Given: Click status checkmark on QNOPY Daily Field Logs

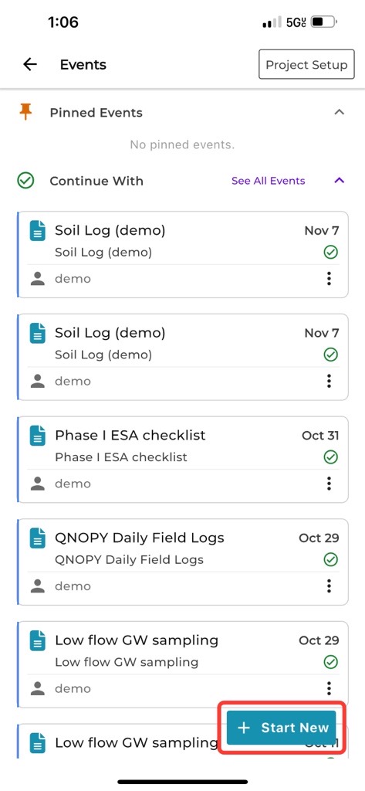Looking at the screenshot, I should [x=331, y=560].
